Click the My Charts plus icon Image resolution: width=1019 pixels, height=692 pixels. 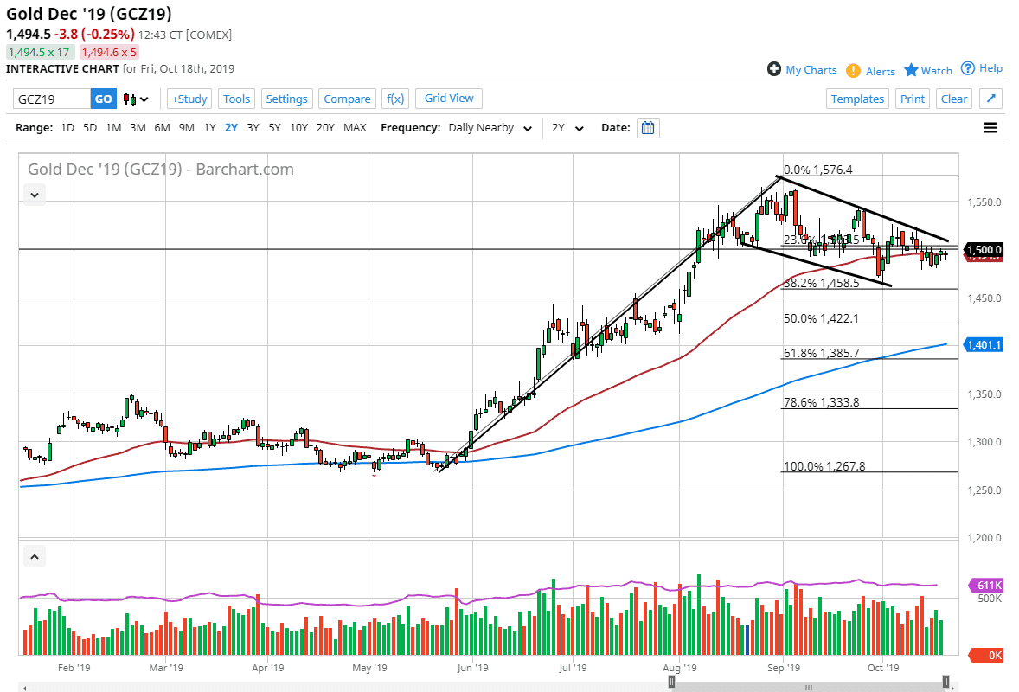tap(774, 69)
